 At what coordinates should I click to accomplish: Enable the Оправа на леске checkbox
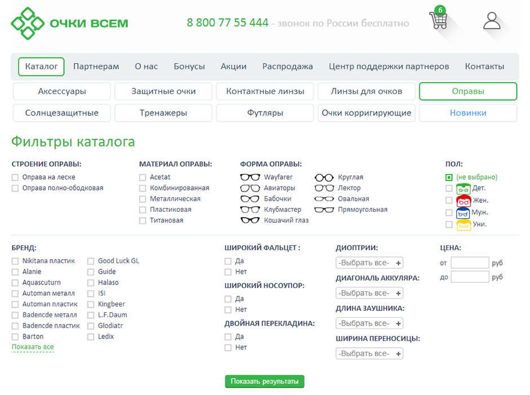pos(15,177)
